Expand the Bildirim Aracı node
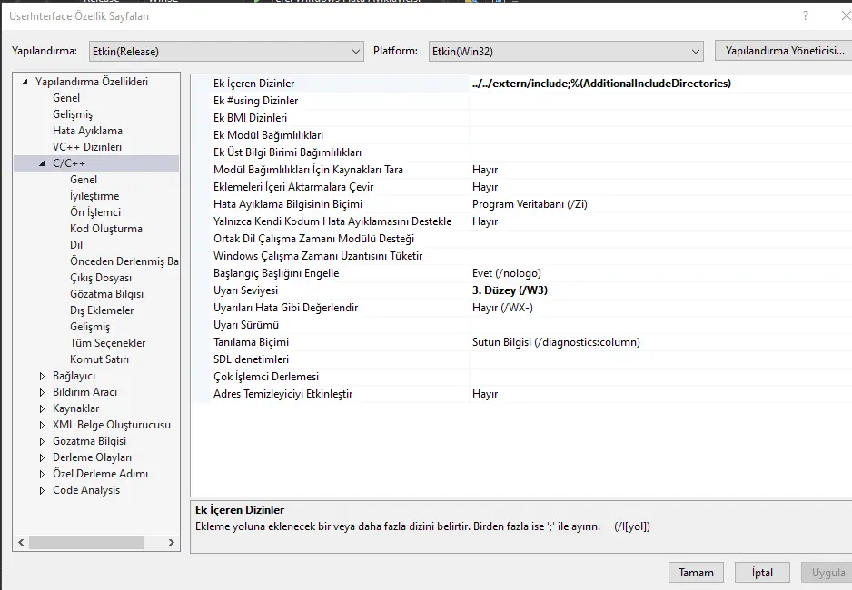This screenshot has height=590, width=852. [x=42, y=392]
